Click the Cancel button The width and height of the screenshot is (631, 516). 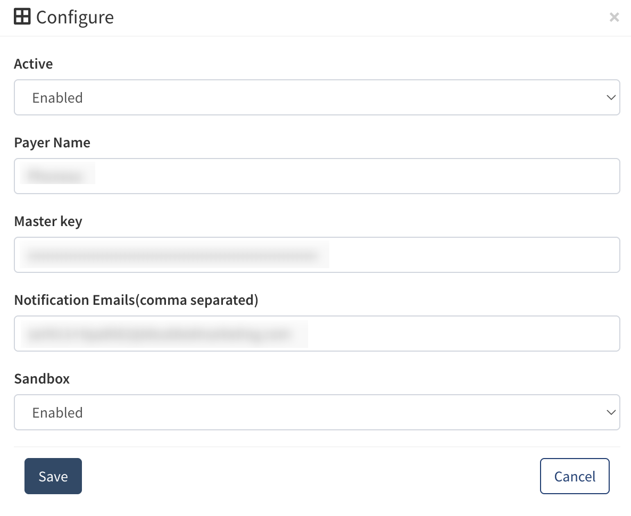coord(575,476)
